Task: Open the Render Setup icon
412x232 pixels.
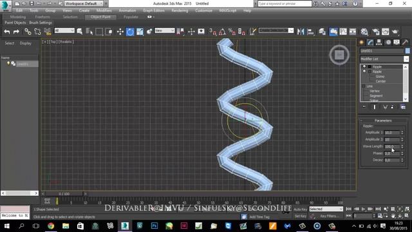Action: (x=376, y=32)
